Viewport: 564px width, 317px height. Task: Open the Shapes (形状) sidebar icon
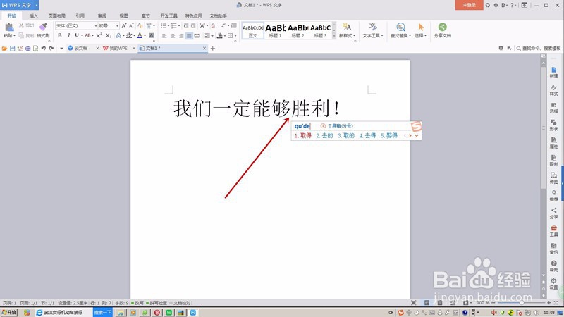click(554, 125)
